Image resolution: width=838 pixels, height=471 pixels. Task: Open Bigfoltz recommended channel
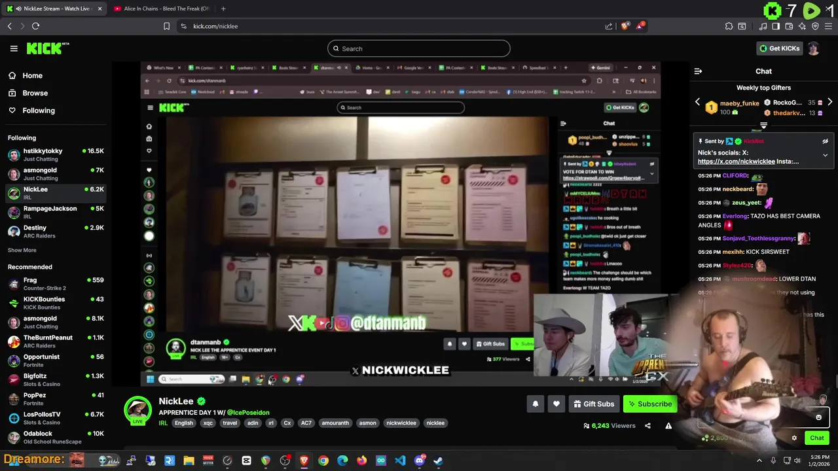tap(56, 380)
